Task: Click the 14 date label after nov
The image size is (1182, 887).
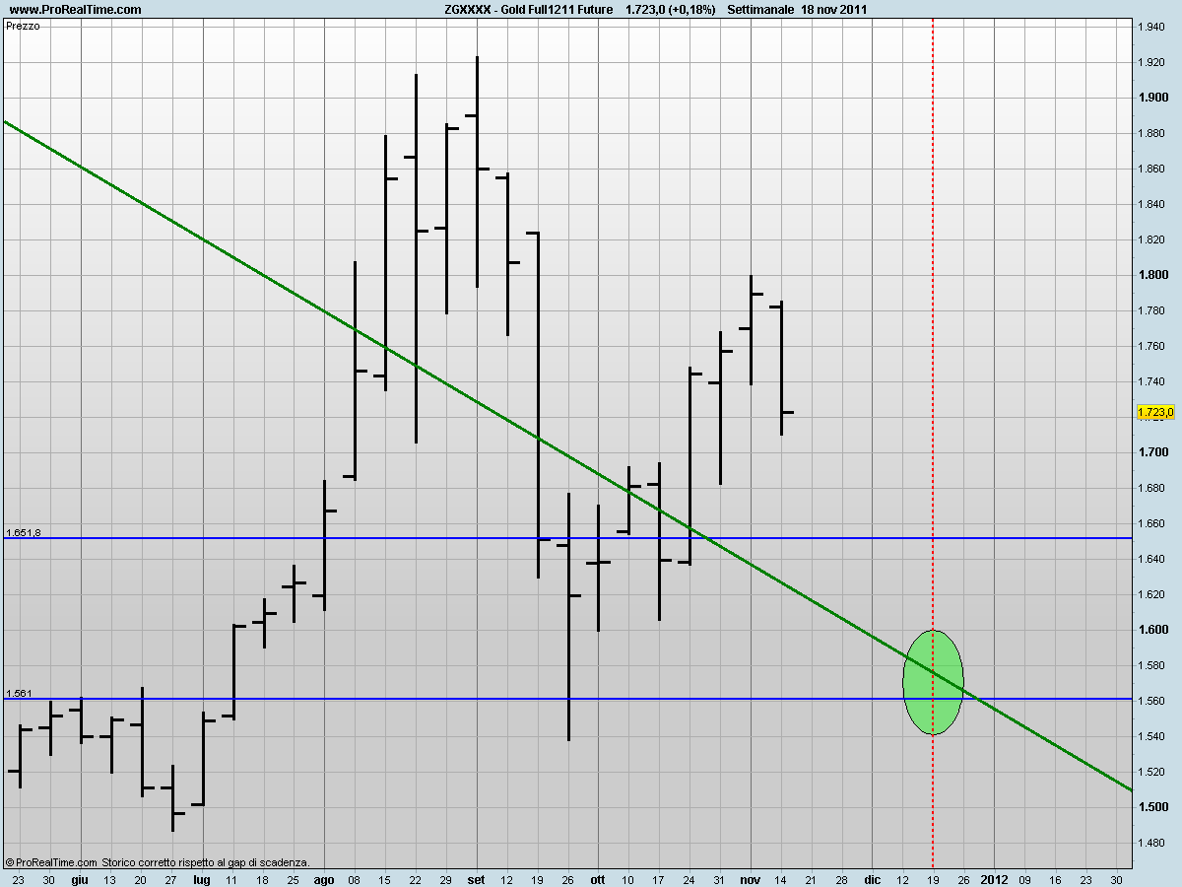Action: 781,878
